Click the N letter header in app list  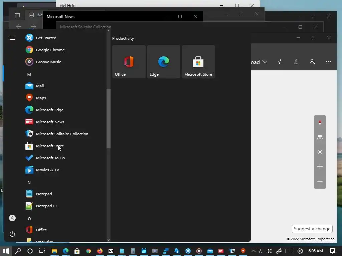pyautogui.click(x=29, y=183)
